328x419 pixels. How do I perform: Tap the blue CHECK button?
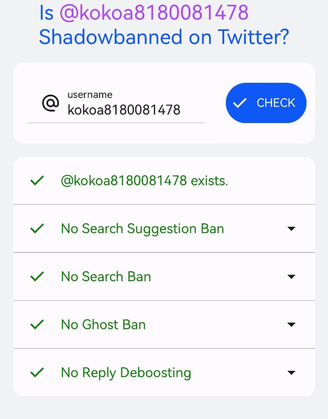pos(266,103)
